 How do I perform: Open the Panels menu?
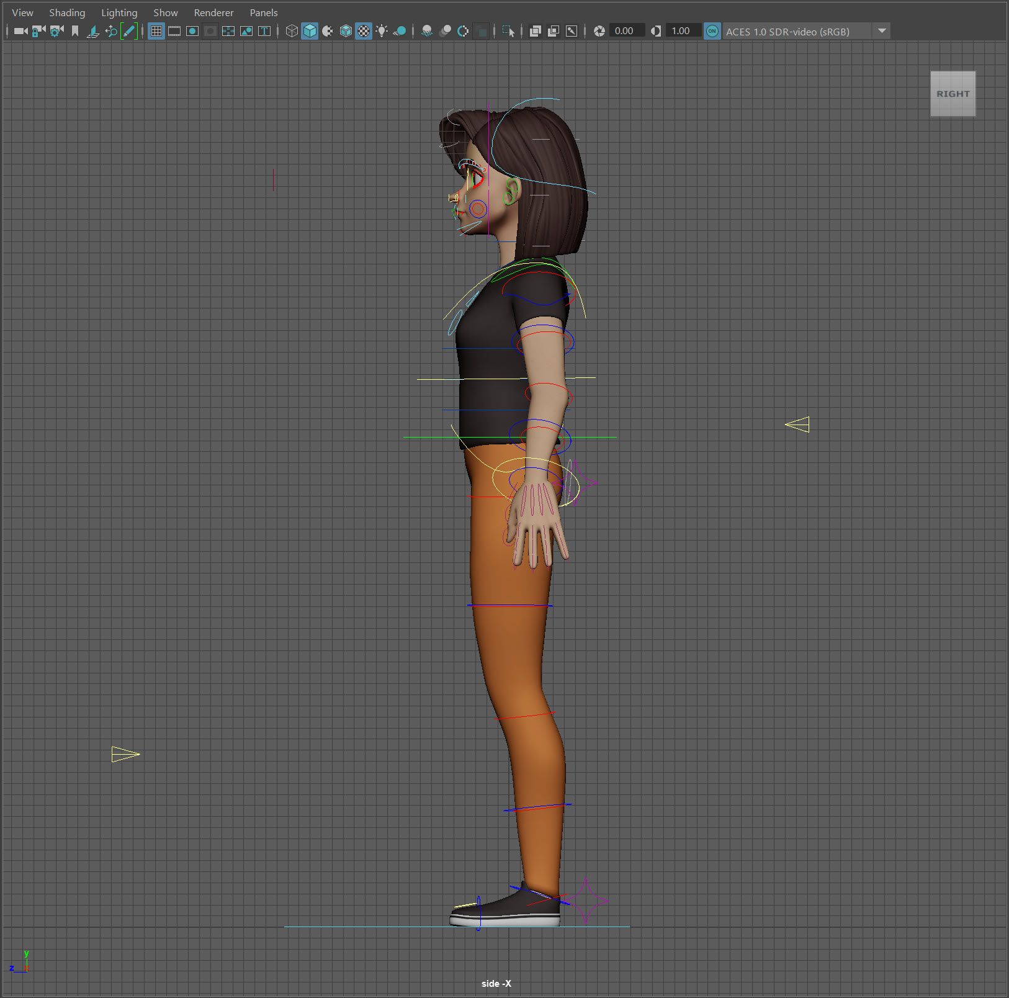(x=263, y=12)
